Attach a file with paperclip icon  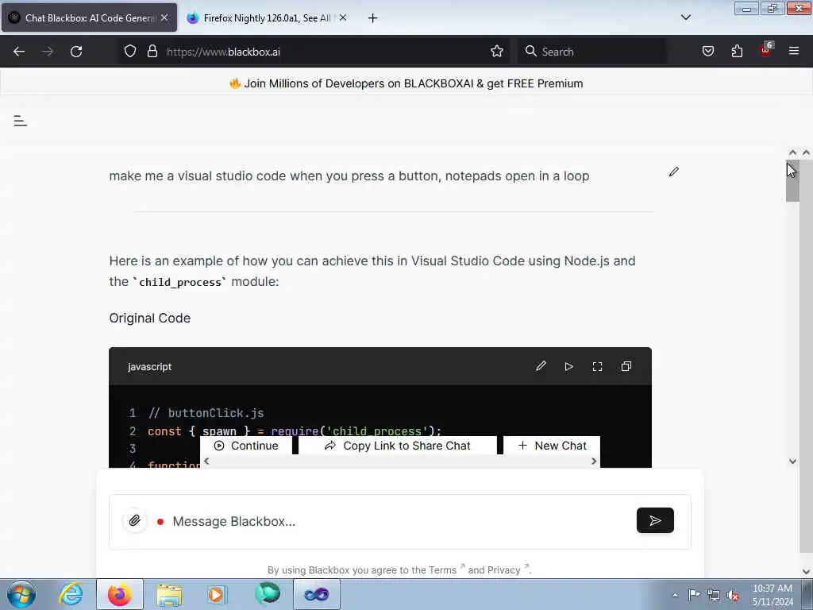[x=134, y=520]
